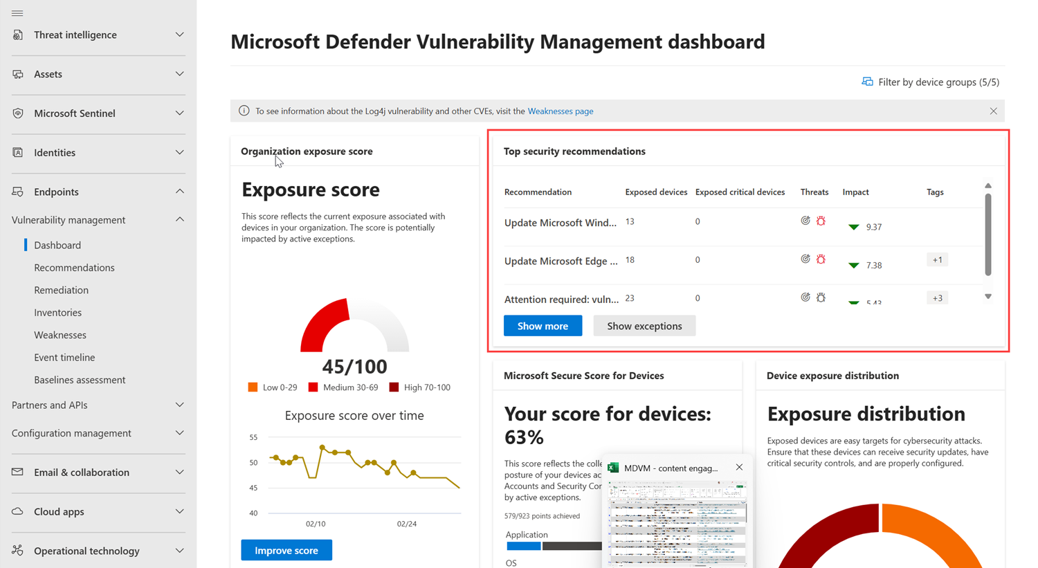Viewport: 1038px width, 568px height.
Task: Open the Update Microsoft Edge recommendation
Action: pyautogui.click(x=561, y=261)
